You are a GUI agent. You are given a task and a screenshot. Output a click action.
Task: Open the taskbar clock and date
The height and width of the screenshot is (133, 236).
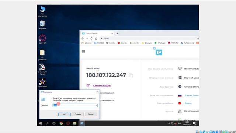point(187,123)
